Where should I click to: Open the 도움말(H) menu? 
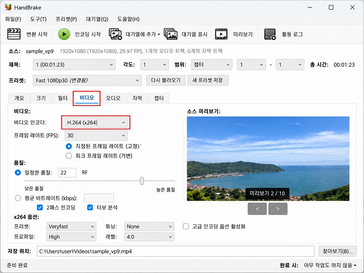point(128,19)
